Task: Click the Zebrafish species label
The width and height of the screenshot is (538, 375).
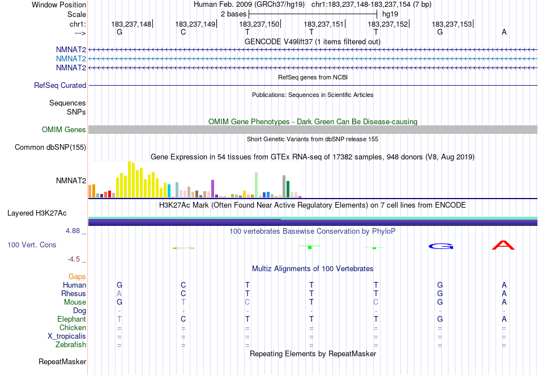Action: tap(71, 344)
